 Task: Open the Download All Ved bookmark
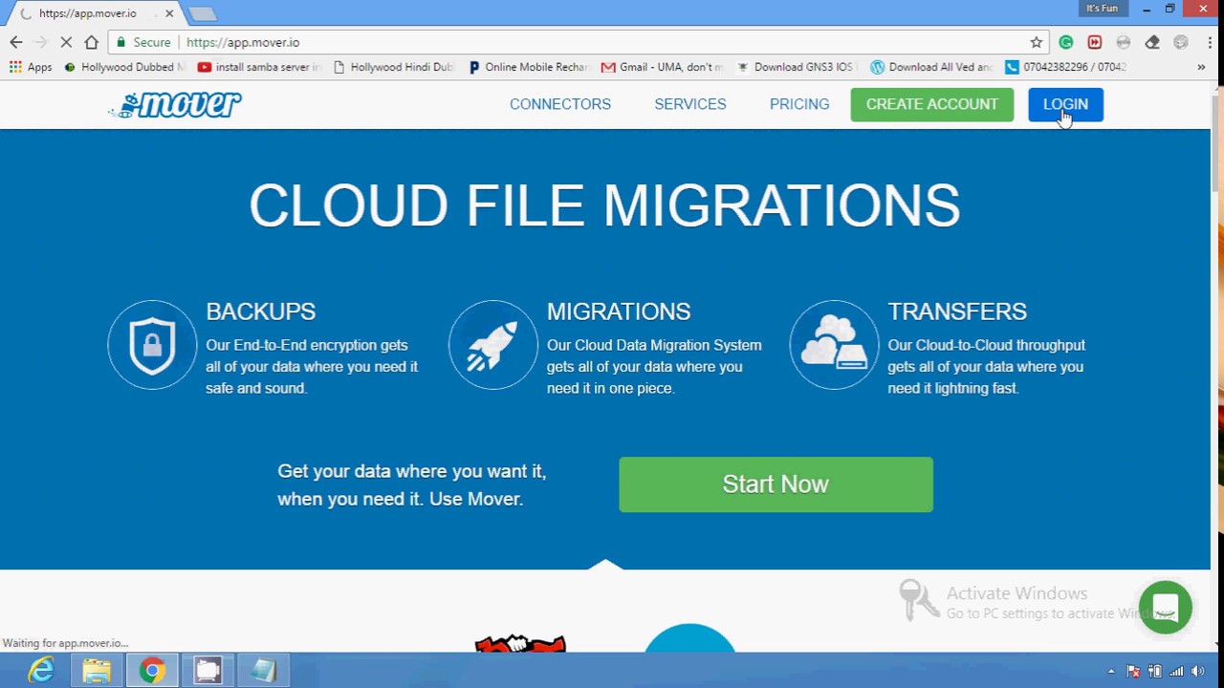932,67
